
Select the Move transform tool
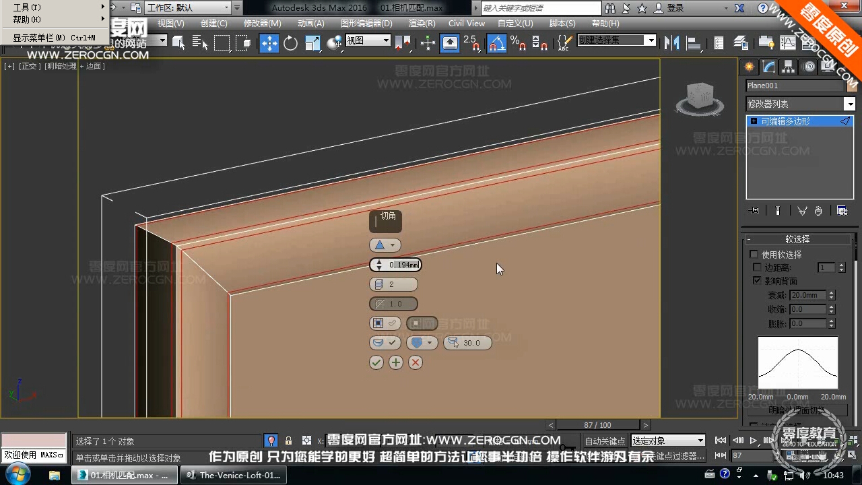tap(269, 43)
